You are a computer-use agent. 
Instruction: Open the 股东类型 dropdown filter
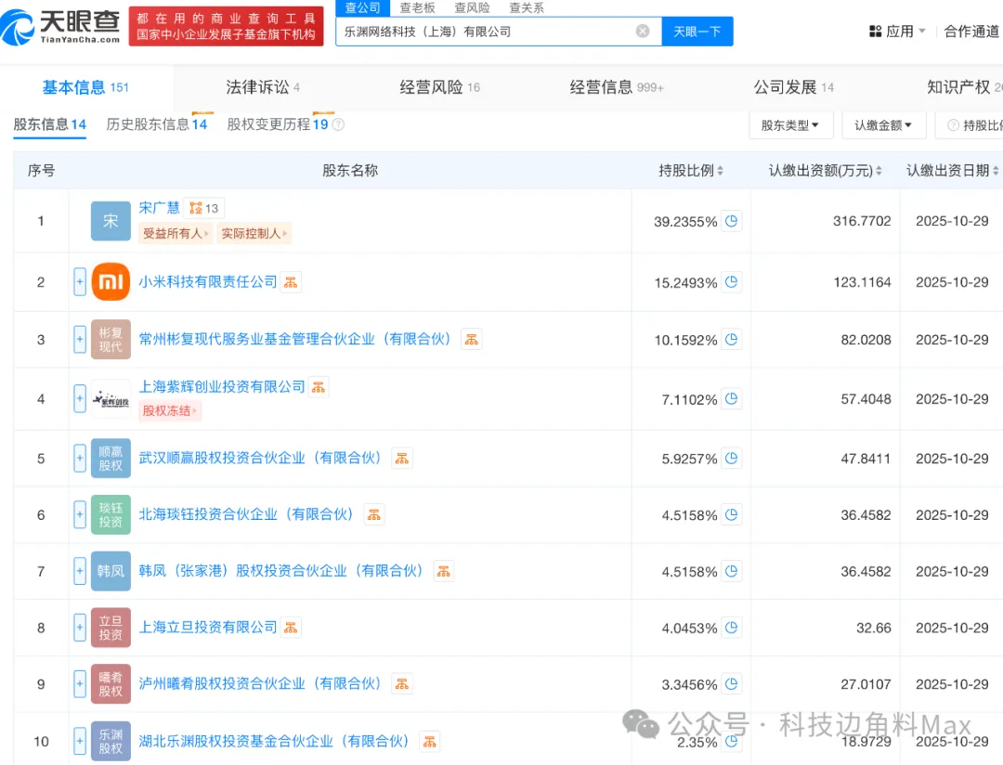789,125
